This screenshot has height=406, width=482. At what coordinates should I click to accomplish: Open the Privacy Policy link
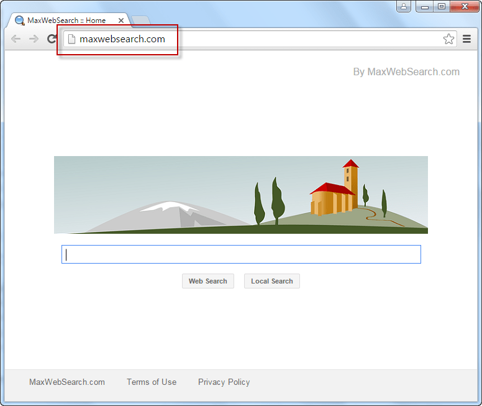point(224,382)
